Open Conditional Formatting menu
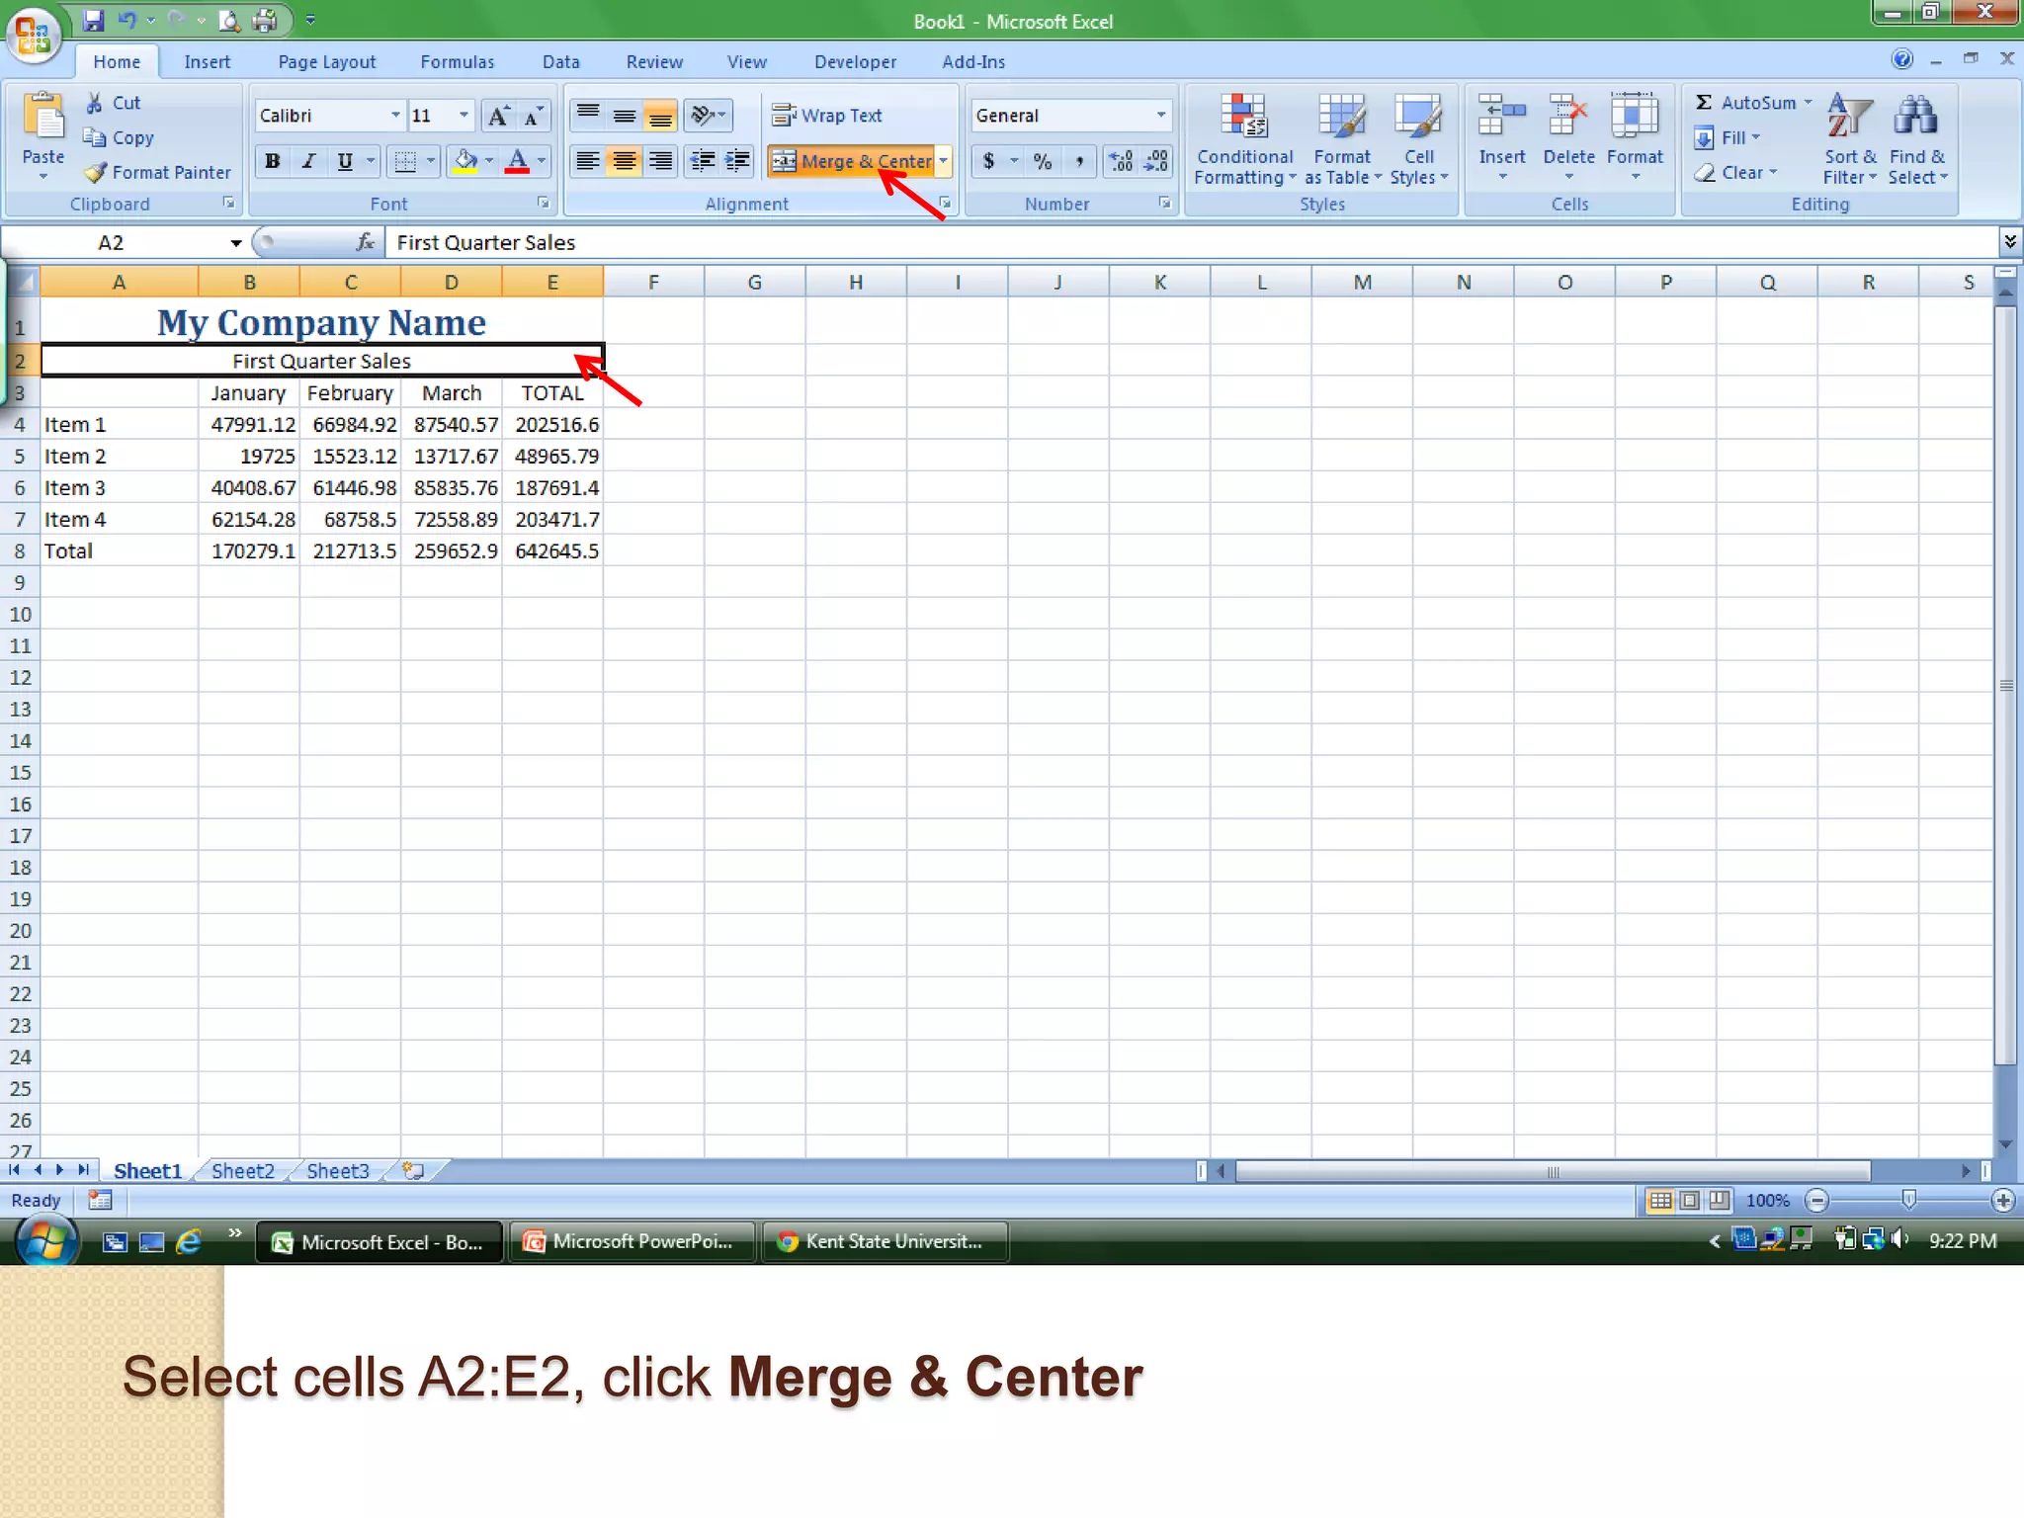This screenshot has width=2024, height=1518. (1244, 139)
